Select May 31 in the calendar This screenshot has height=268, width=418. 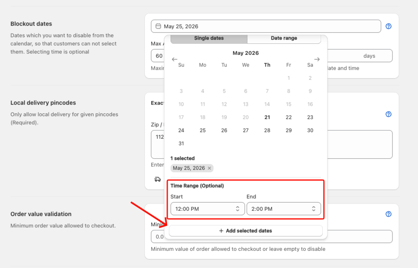(x=181, y=143)
